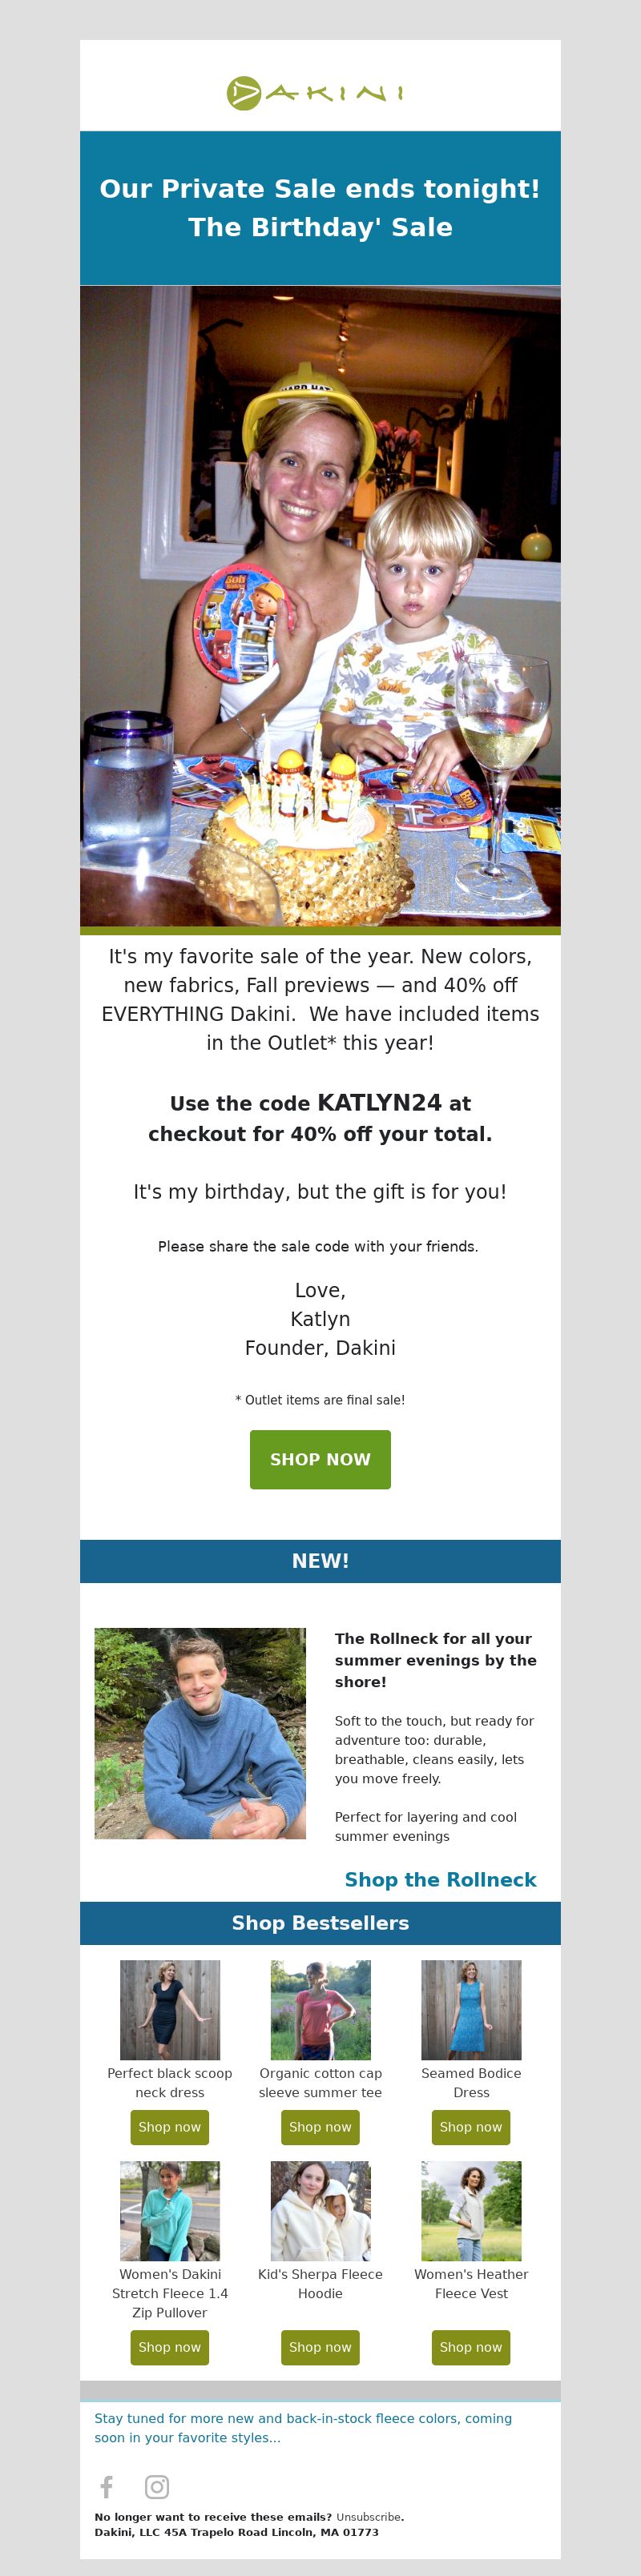Click the Unsubscribe link in footer

(x=368, y=2517)
